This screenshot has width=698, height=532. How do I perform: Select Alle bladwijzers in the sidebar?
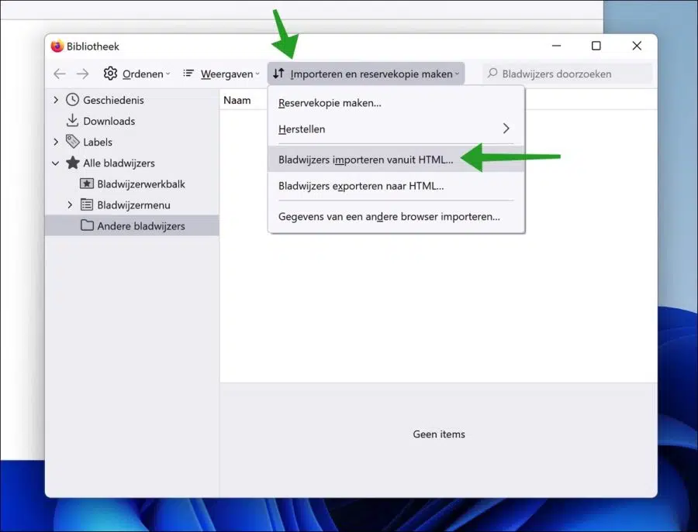(x=119, y=163)
